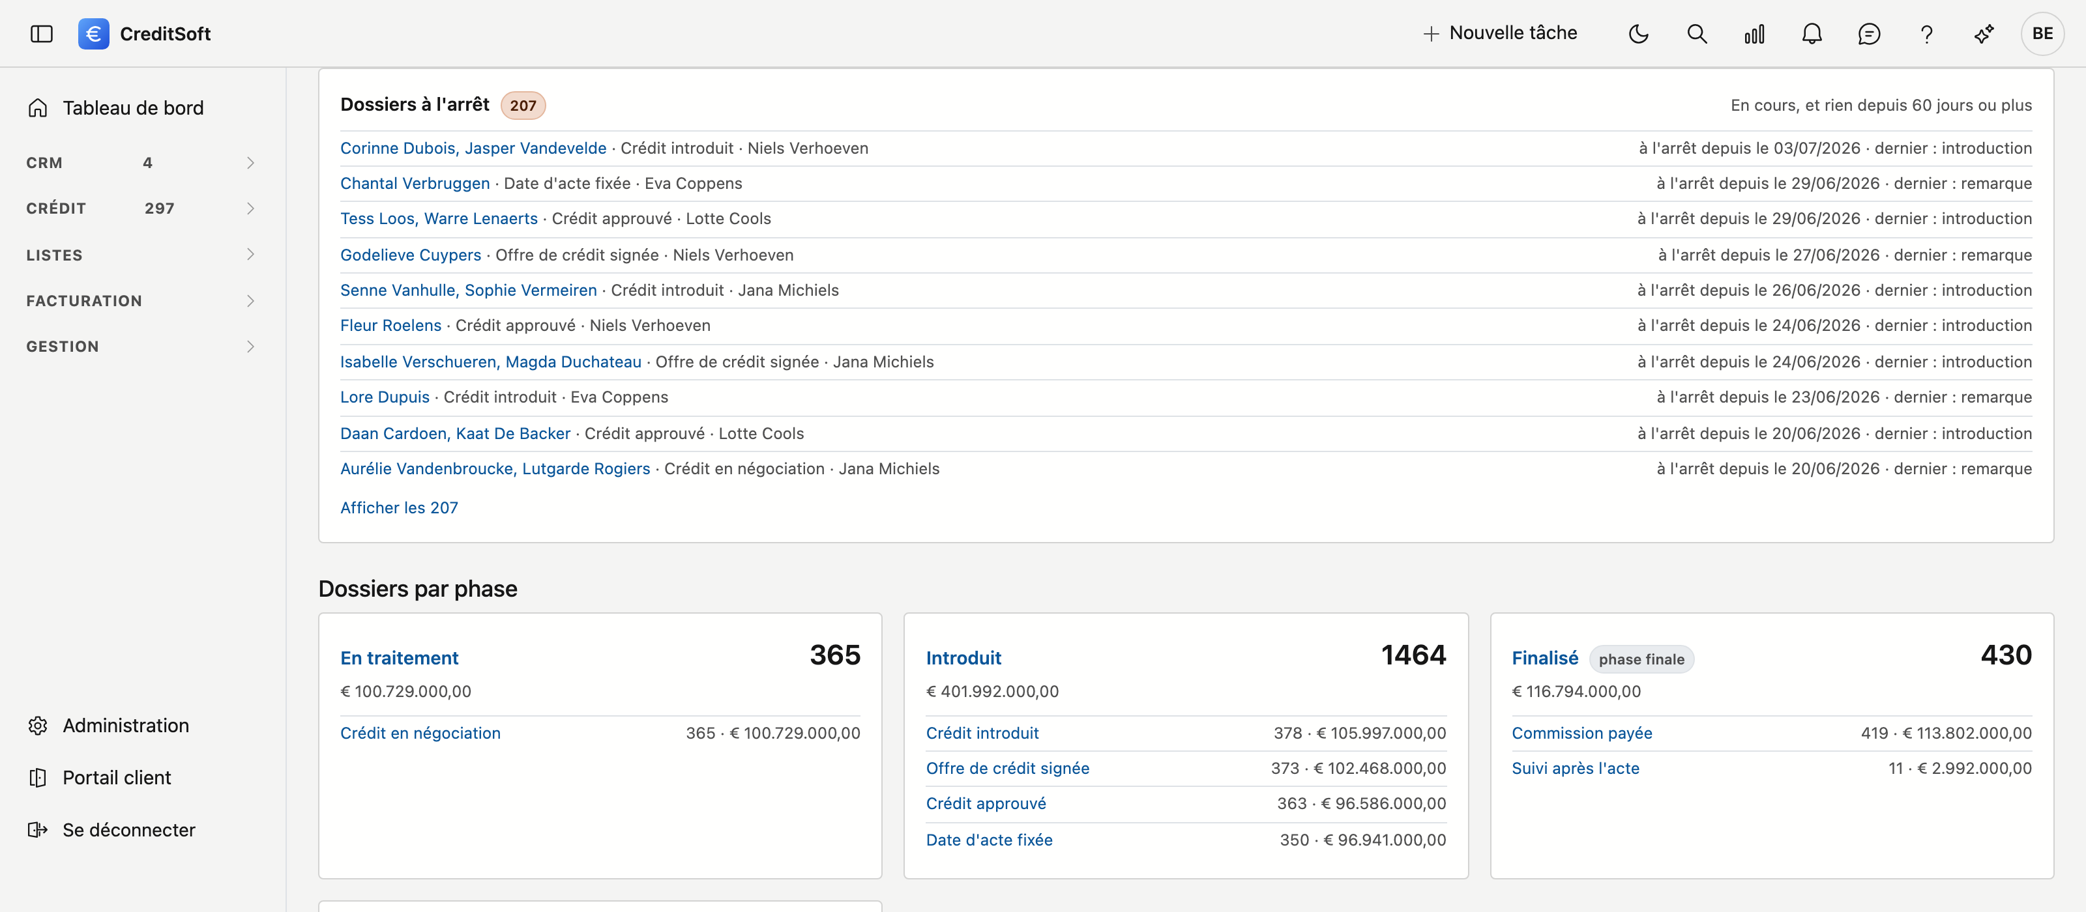Open Corinne Dubois, Jasper Vandevelde dossier
This screenshot has width=2086, height=912.
click(x=473, y=148)
